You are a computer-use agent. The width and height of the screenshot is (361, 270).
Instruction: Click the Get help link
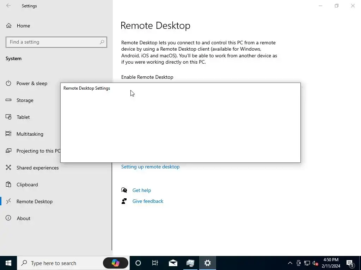point(142,190)
